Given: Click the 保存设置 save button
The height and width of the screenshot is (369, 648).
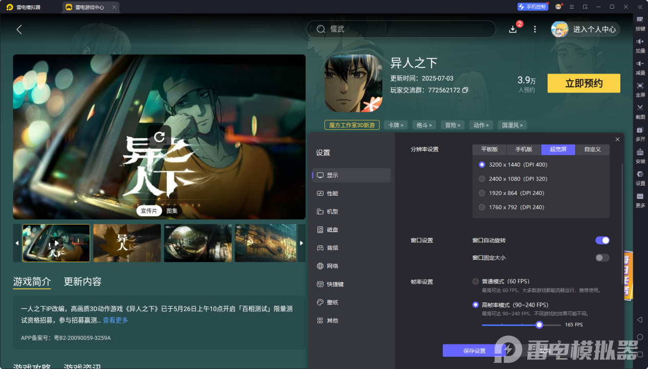Looking at the screenshot, I should tap(474, 351).
